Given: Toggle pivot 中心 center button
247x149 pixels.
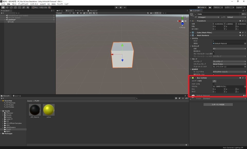Looking at the screenshot, I should tap(35, 7).
